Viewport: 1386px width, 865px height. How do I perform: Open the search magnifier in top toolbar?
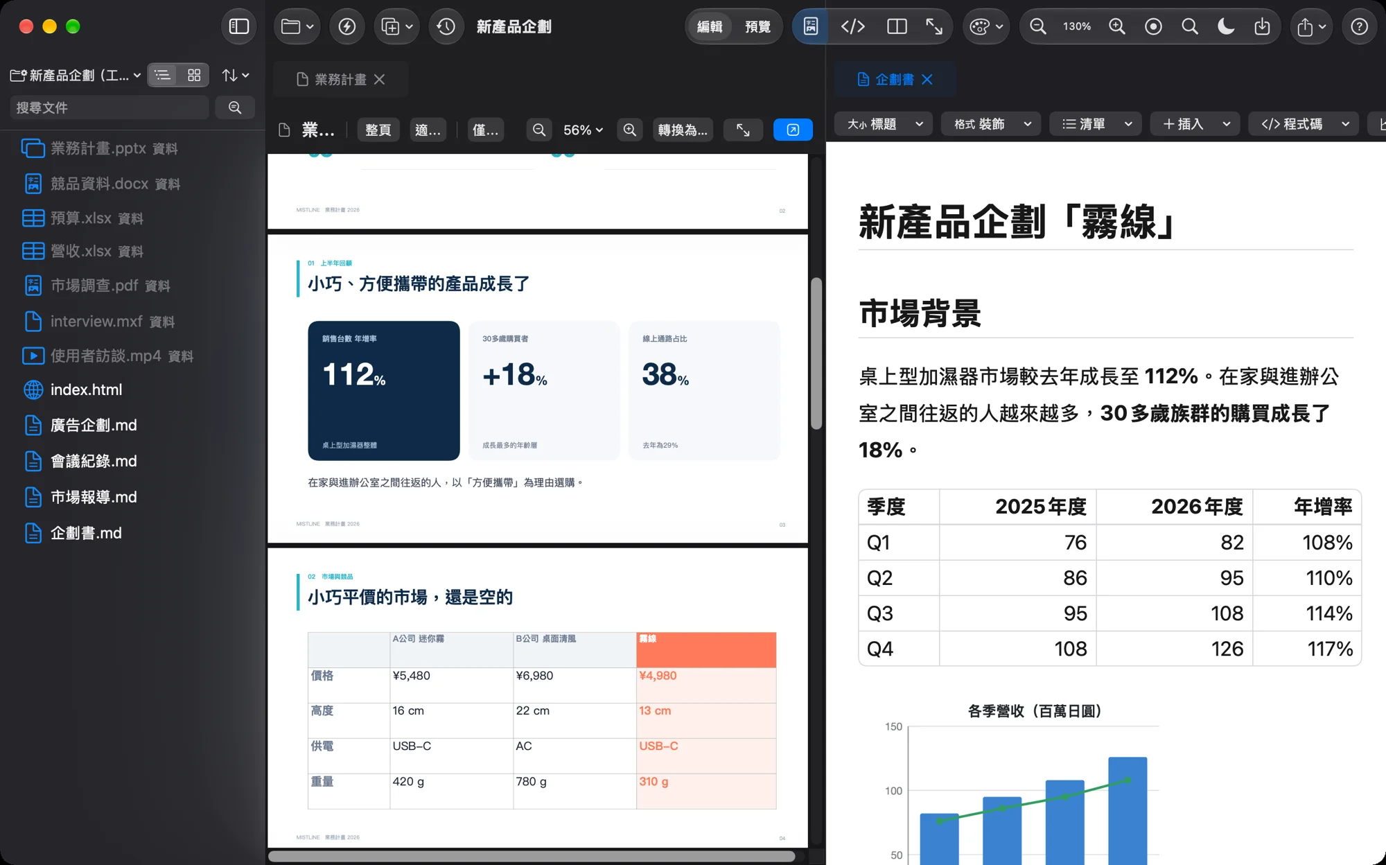1190,26
